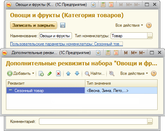165x131 pixels.
Task: Click the save floppy disk icon
Action: [62, 25]
